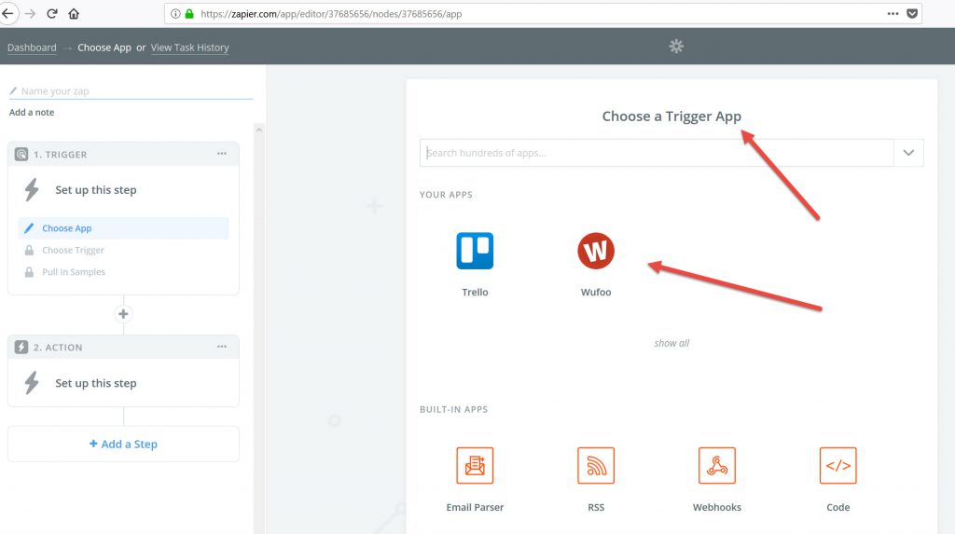Viewport: 955px width, 534px height.
Task: Select the Trello app icon
Action: coord(475,252)
